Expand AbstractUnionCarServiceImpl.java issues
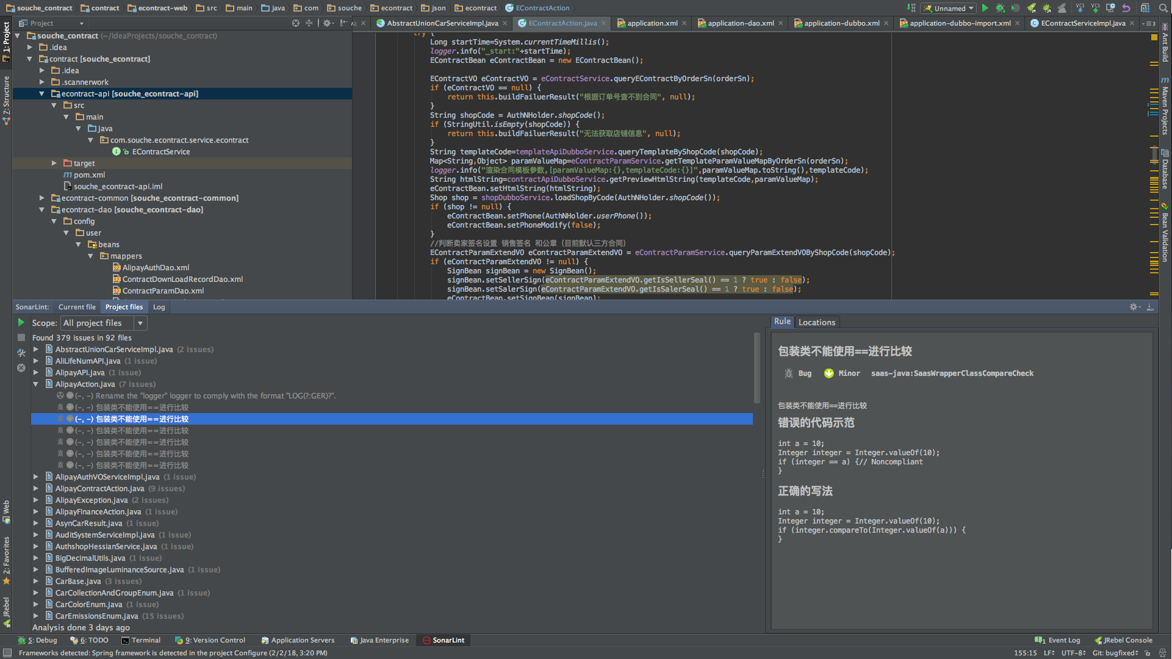 click(35, 350)
